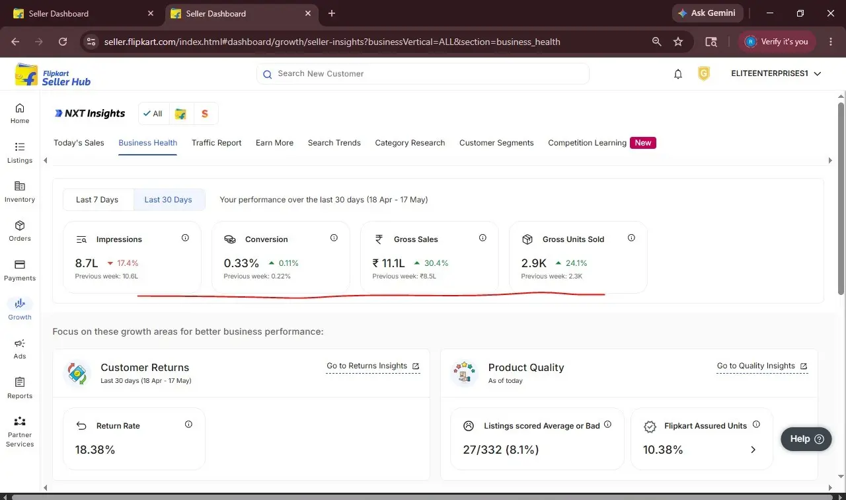Expand the Flipkart Assured Units chevron

pos(753,450)
